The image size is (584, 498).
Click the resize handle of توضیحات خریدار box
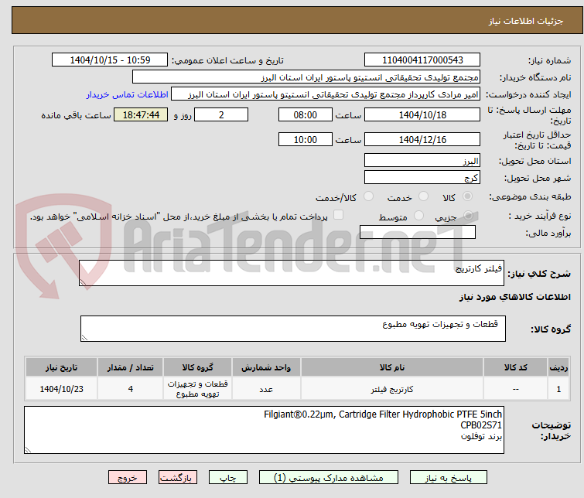coord(28,450)
